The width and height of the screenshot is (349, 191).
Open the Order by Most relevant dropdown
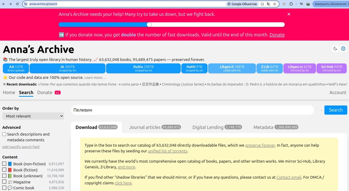33,116
